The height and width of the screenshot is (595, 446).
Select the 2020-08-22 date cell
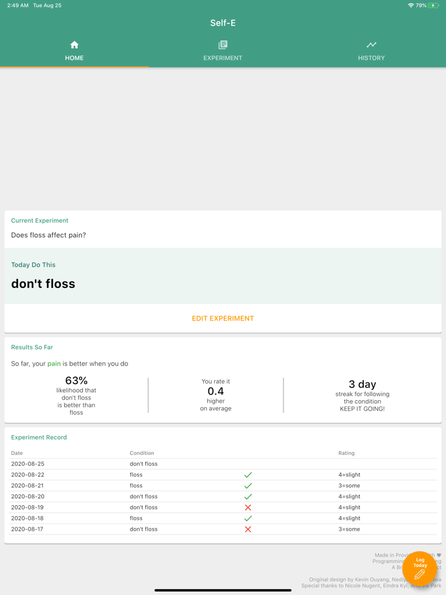27,475
